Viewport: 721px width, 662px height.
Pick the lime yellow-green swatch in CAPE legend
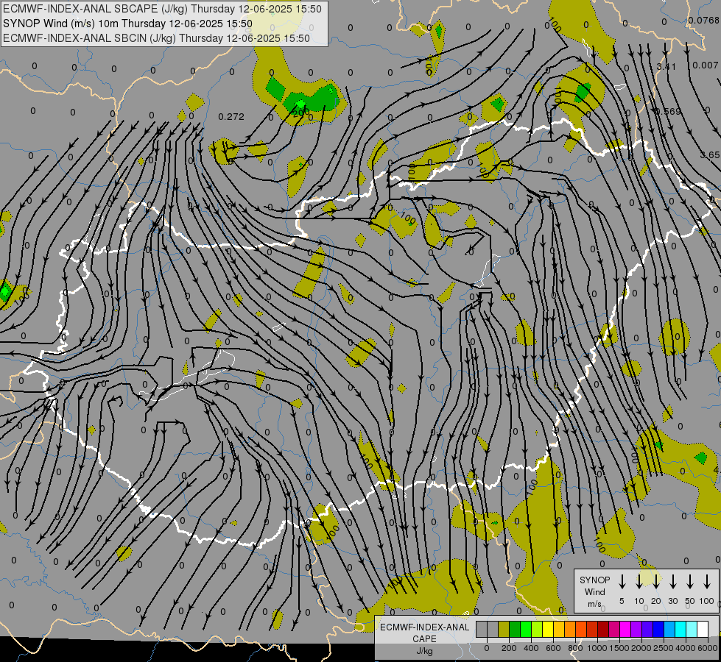[537, 629]
